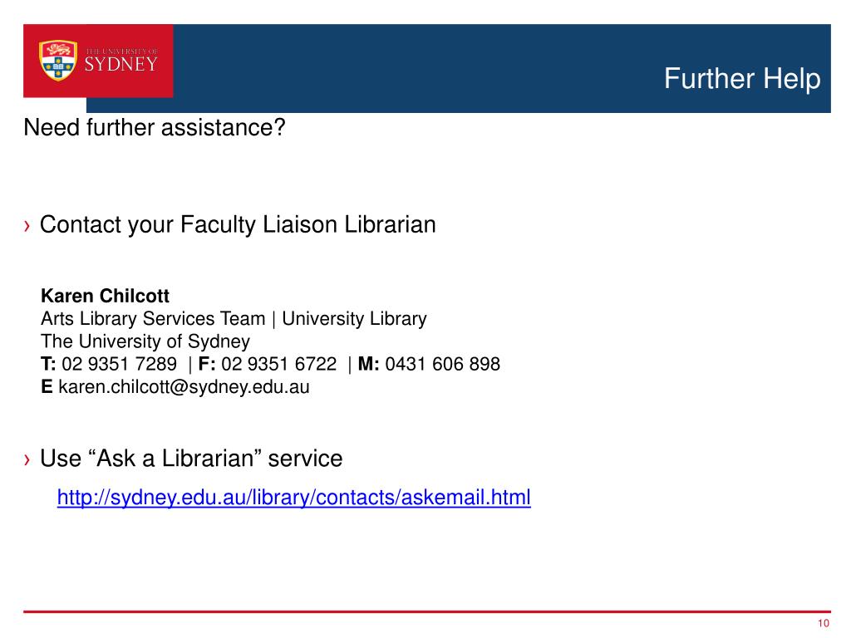851x638 pixels.
Task: Click the 'Use Ask a Librarian service' text
Action: [191, 459]
